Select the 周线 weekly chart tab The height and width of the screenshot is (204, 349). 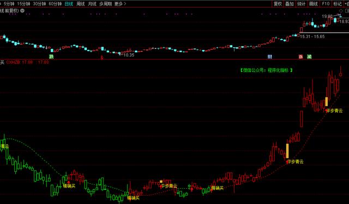[x=80, y=4]
